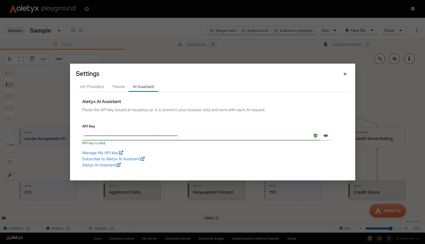The height and width of the screenshot is (244, 425).
Task: Open Decision Control footer link
Action: (x=121, y=238)
